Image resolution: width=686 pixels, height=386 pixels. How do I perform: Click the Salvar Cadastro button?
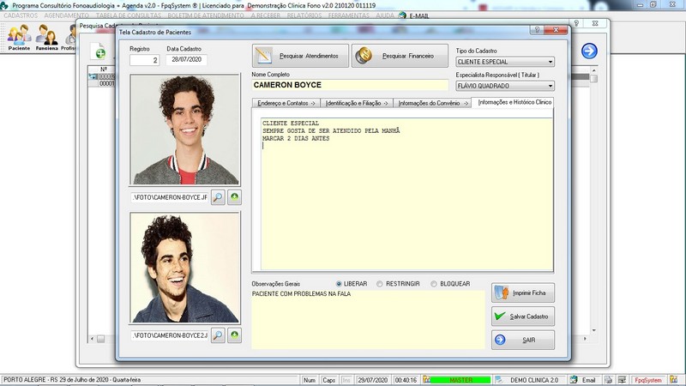coord(523,317)
